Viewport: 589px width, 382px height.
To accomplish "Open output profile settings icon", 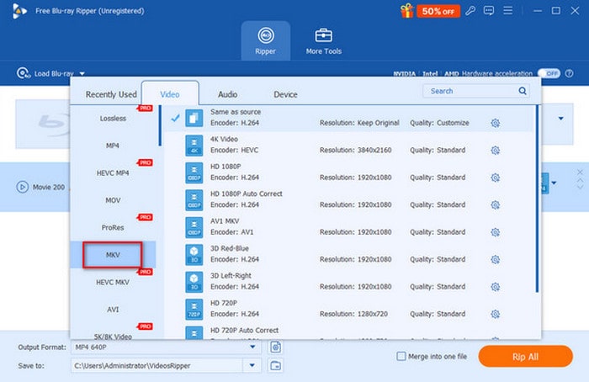I will tap(276, 347).
